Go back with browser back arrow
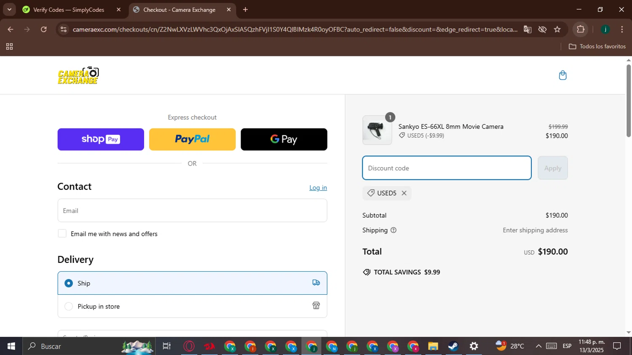The image size is (632, 355). pos(11,29)
